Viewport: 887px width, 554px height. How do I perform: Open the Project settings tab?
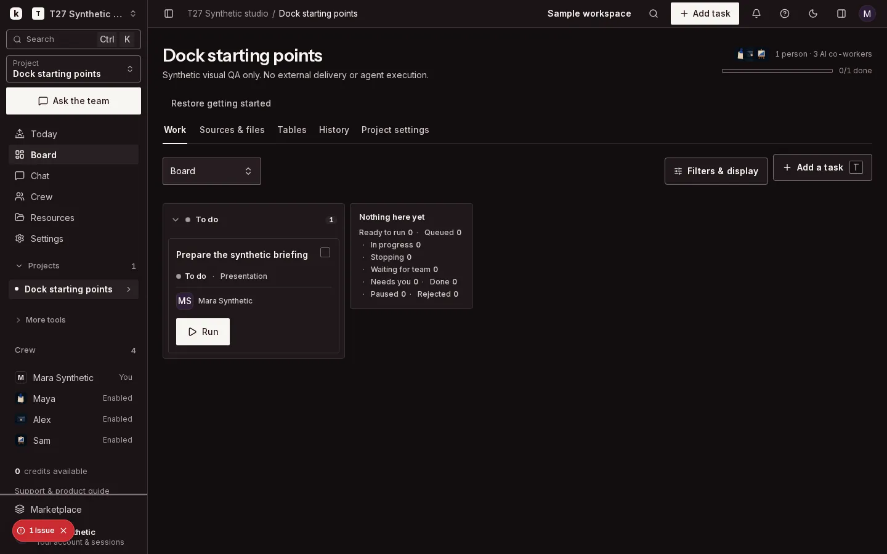click(395, 130)
